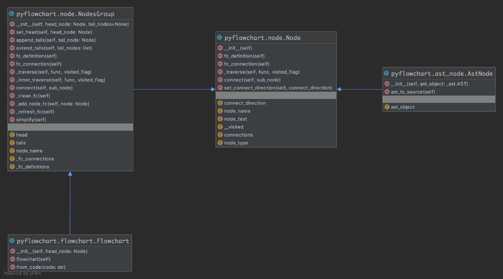This screenshot has height=279, width=503.
Task: Select the pyflowchart.ast_node.AstNode class header
Action: (442, 74)
